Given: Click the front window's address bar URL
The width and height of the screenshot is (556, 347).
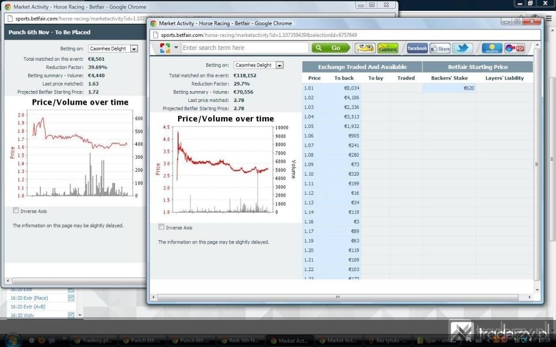Looking at the screenshot, I should (x=259, y=35).
